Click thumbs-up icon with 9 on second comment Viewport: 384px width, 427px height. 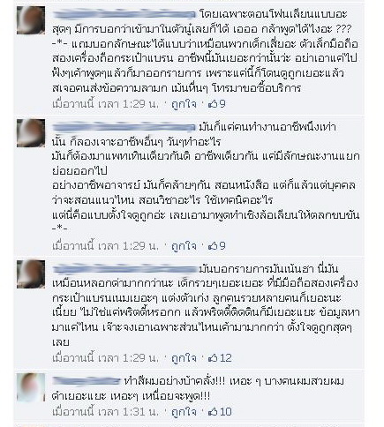point(216,246)
